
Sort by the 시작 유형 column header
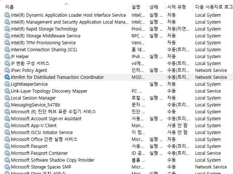point(177,7)
